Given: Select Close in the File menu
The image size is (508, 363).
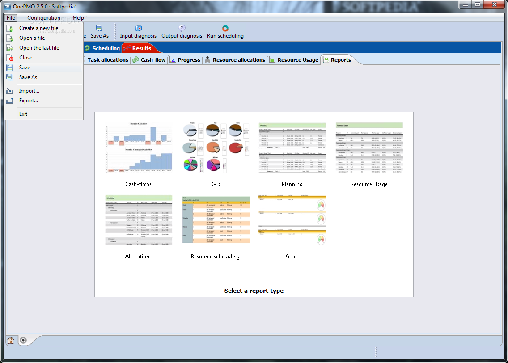Looking at the screenshot, I should coord(44,58).
